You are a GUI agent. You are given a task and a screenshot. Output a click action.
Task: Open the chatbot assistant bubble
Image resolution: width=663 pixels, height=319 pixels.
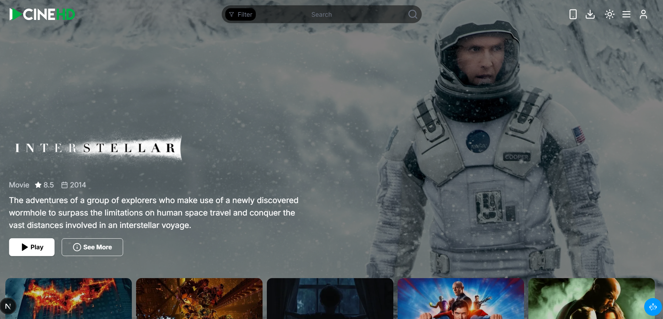coord(653,307)
